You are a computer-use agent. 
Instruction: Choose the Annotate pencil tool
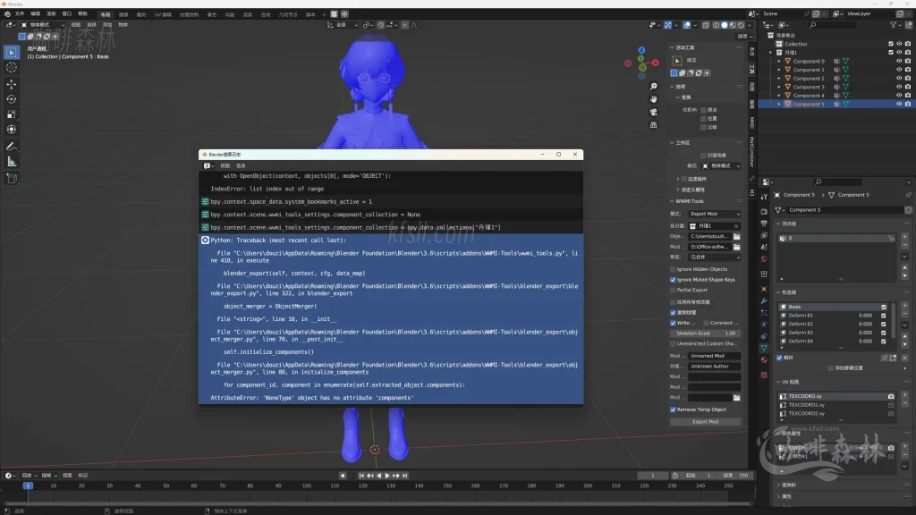[x=12, y=146]
